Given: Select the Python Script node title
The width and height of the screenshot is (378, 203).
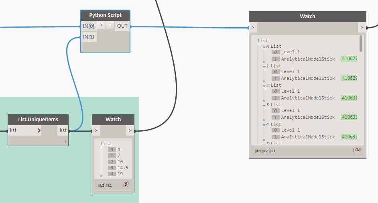Looking at the screenshot, I should (106, 15).
